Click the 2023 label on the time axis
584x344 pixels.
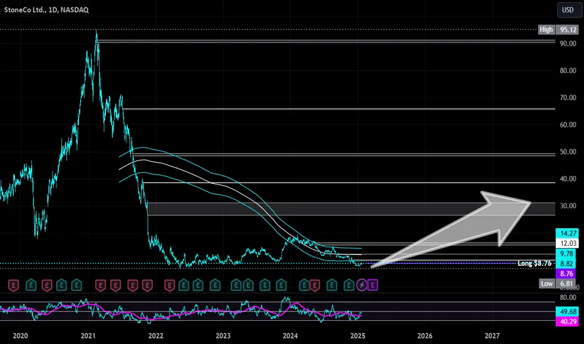coord(223,336)
